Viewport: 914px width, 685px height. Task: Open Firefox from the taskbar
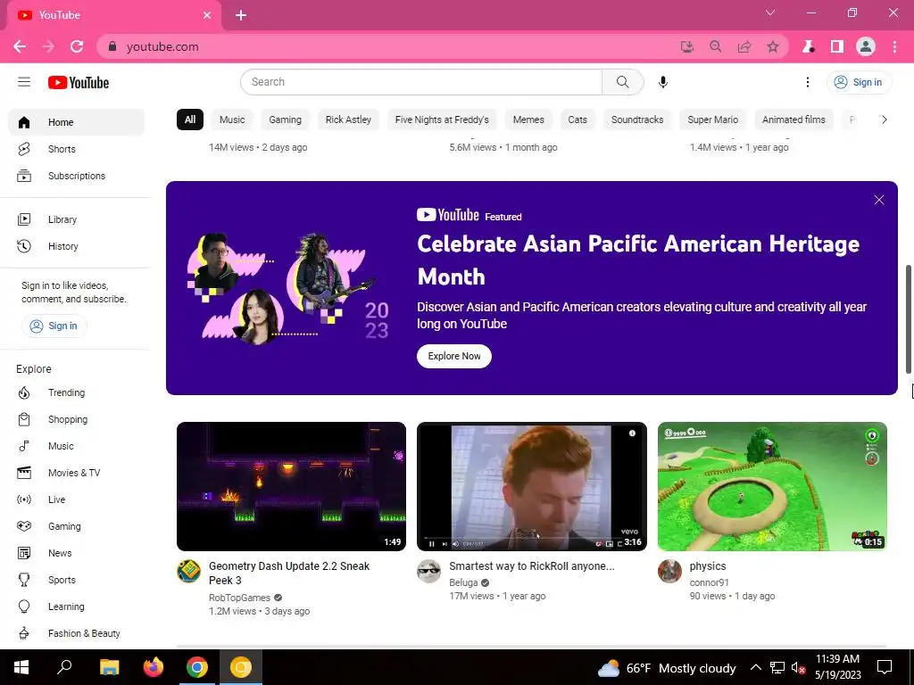click(154, 667)
